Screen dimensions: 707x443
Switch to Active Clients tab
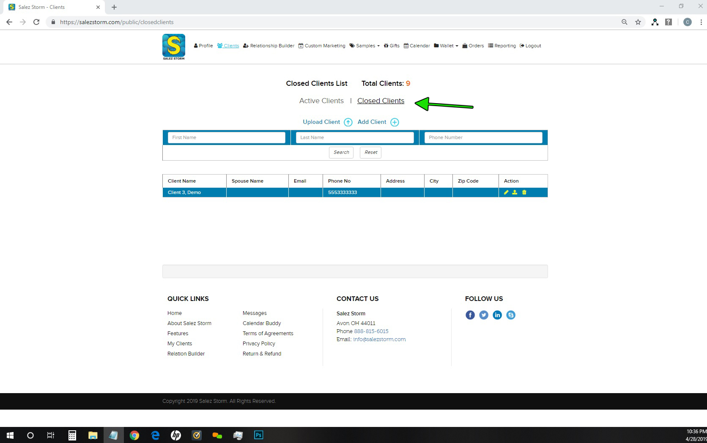(x=321, y=101)
